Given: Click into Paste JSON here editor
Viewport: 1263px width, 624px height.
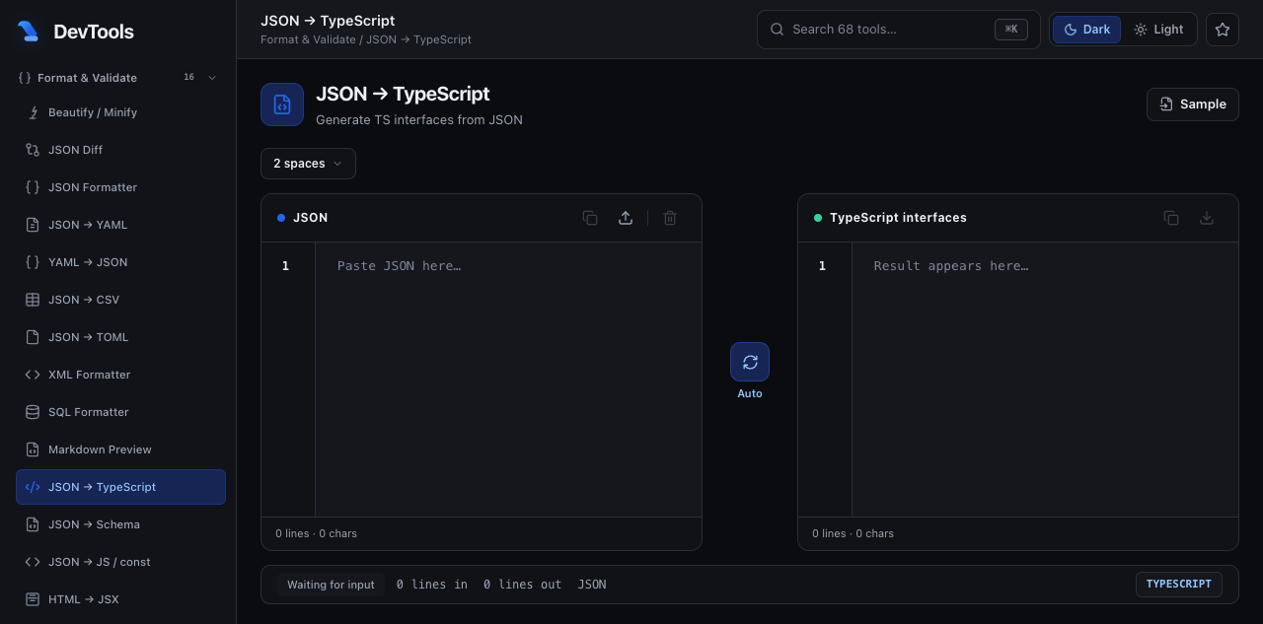Looking at the screenshot, I should (508, 380).
